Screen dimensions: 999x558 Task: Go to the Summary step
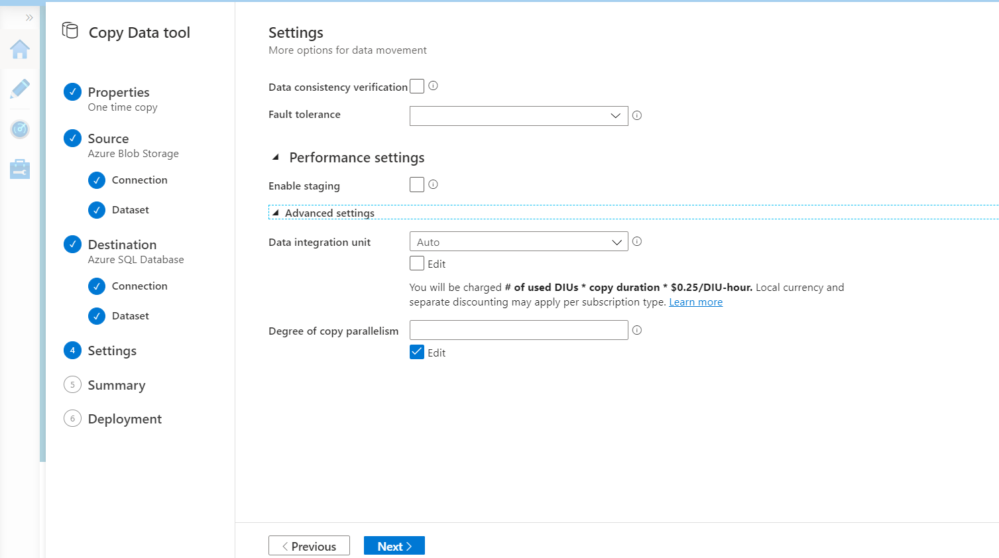(x=116, y=385)
